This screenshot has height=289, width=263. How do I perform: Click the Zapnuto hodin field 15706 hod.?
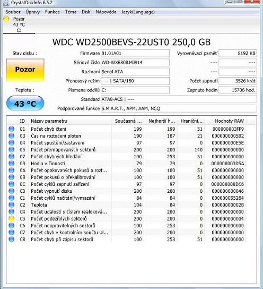click(x=238, y=90)
